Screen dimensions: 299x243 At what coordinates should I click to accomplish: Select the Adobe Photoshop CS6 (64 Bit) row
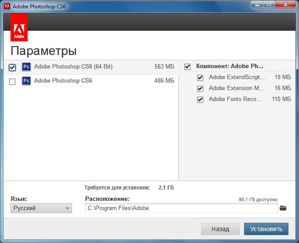pos(91,67)
